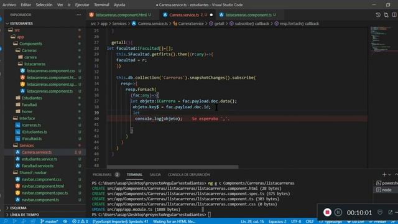398x224 pixels.
Task: Expand the home folder
Action: (27, 111)
